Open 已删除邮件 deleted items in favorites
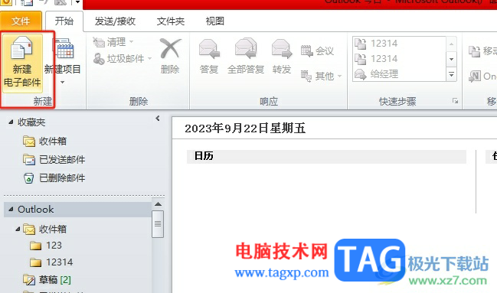 coord(54,178)
